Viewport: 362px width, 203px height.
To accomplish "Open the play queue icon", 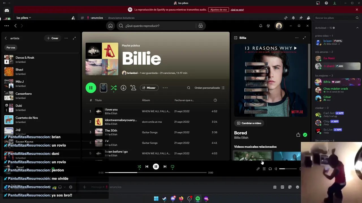I will (x=264, y=169).
